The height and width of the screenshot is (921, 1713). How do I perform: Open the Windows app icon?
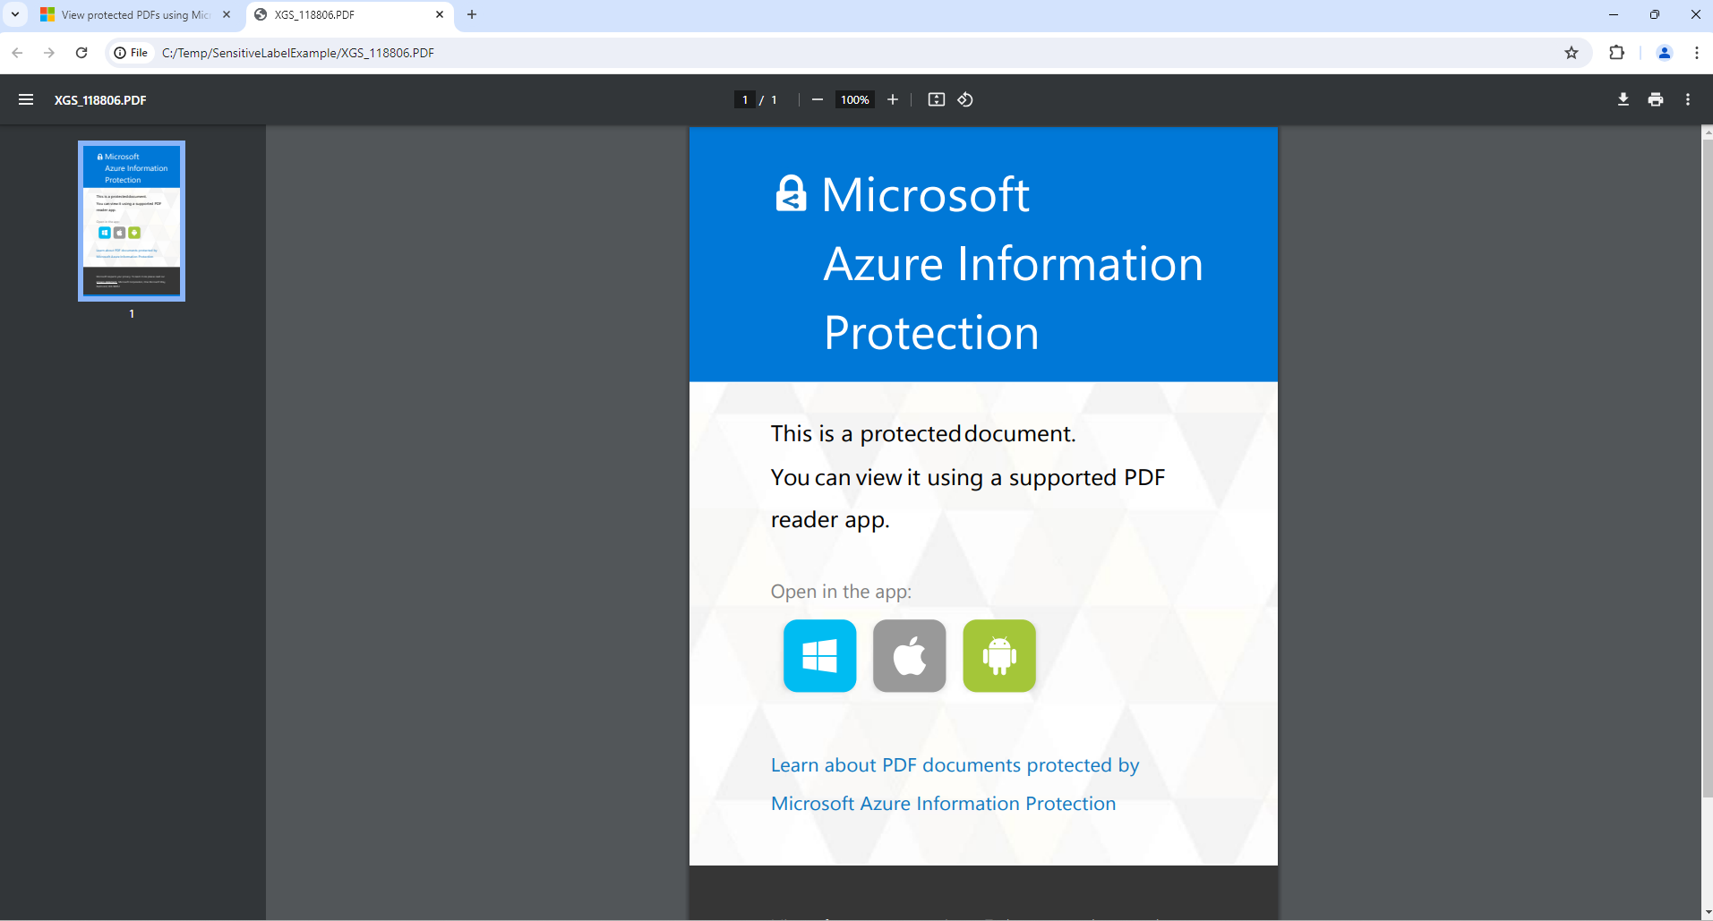point(819,655)
